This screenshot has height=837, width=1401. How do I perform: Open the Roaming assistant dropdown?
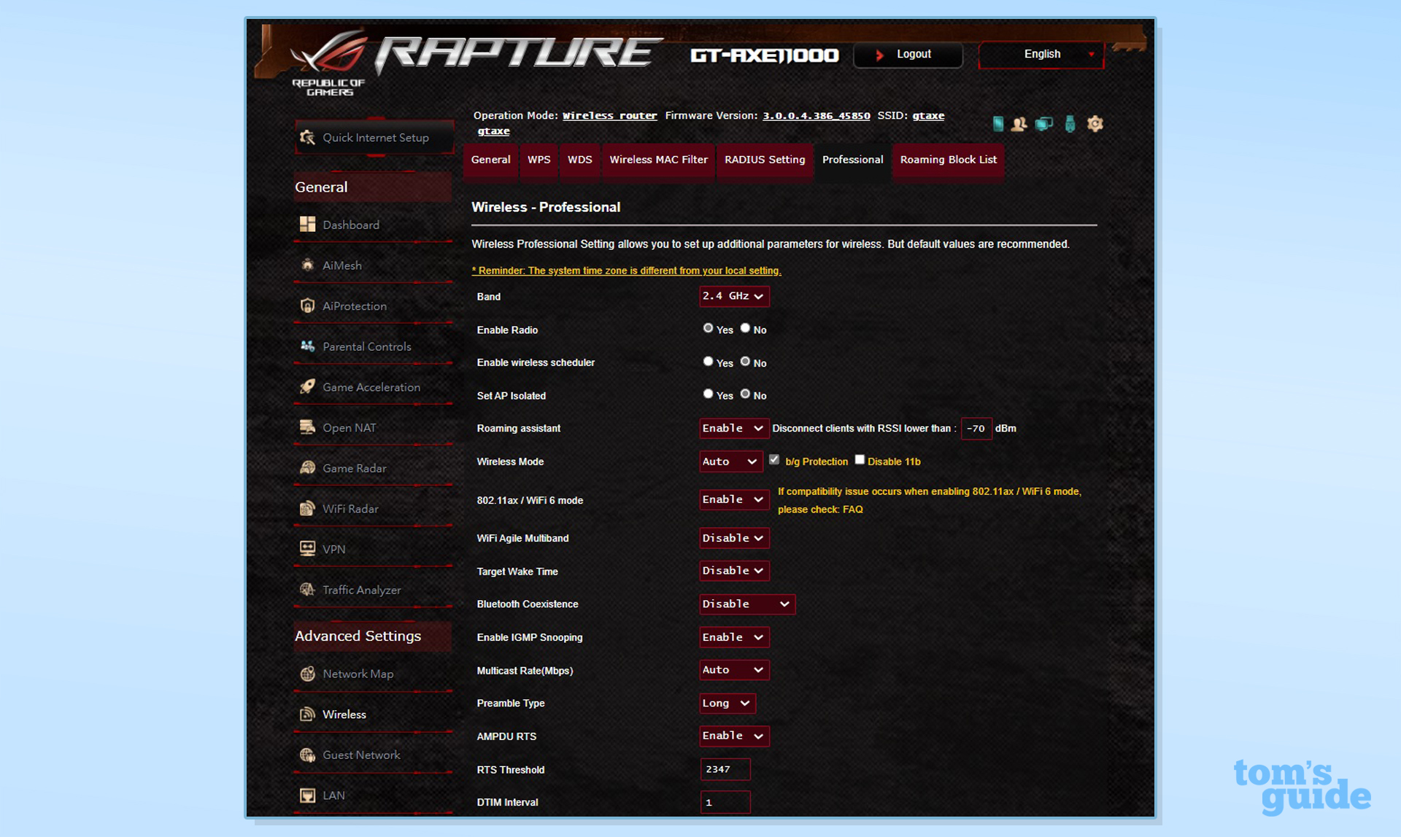734,428
